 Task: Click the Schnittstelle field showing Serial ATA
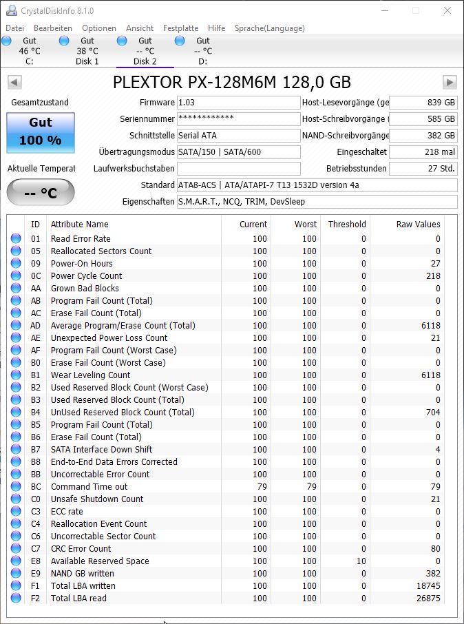pyautogui.click(x=238, y=135)
